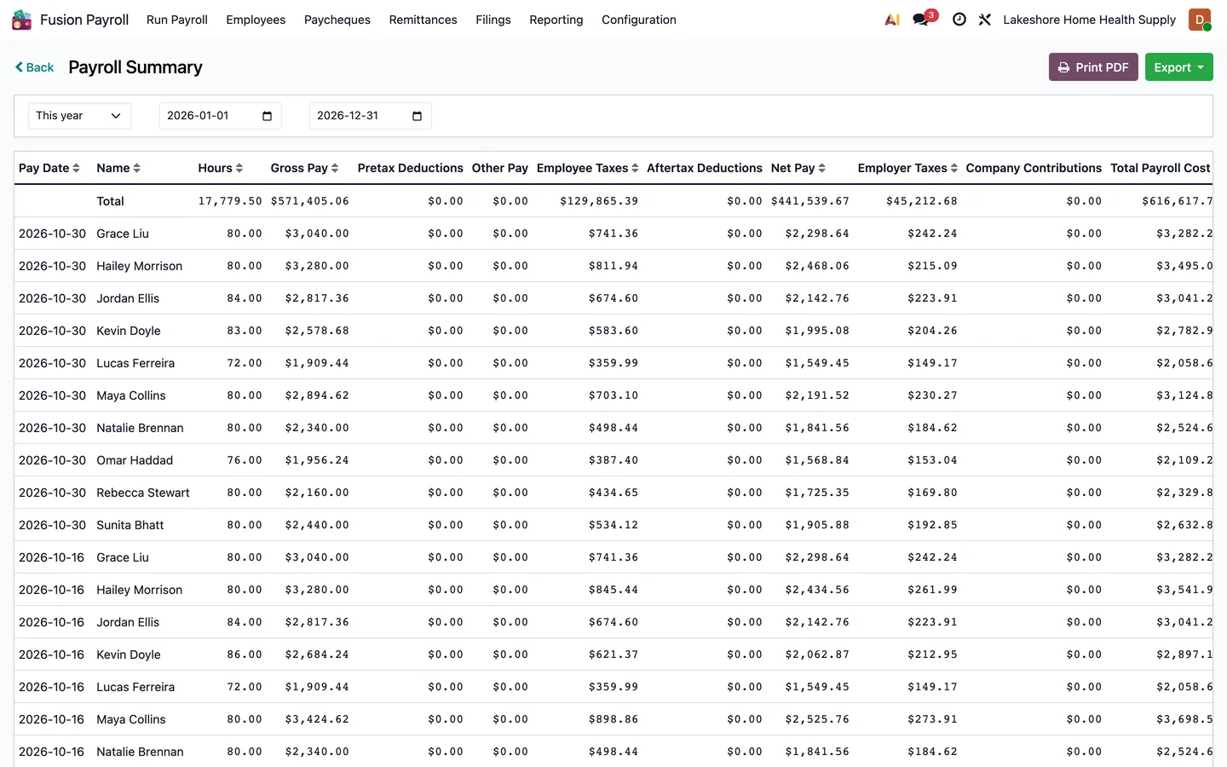This screenshot has height=767, width=1227.
Task: Open the Configuration menu
Action: click(x=639, y=20)
